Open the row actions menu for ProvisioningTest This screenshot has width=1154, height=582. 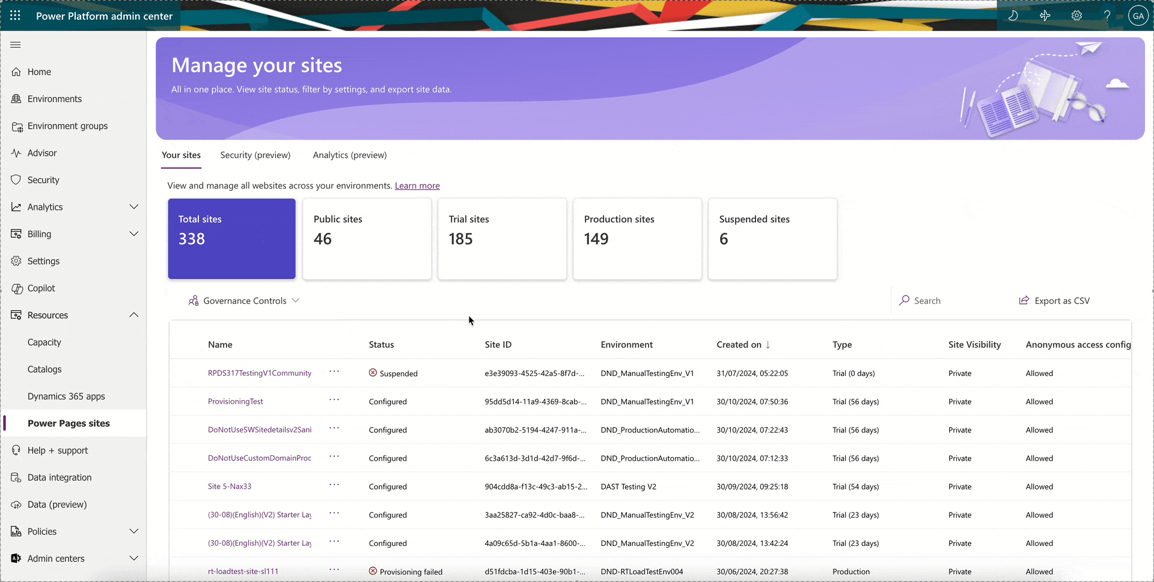coord(334,401)
